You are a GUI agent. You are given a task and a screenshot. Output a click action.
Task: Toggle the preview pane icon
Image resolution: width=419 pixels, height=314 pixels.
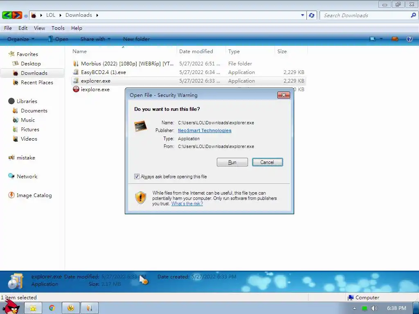click(x=395, y=39)
